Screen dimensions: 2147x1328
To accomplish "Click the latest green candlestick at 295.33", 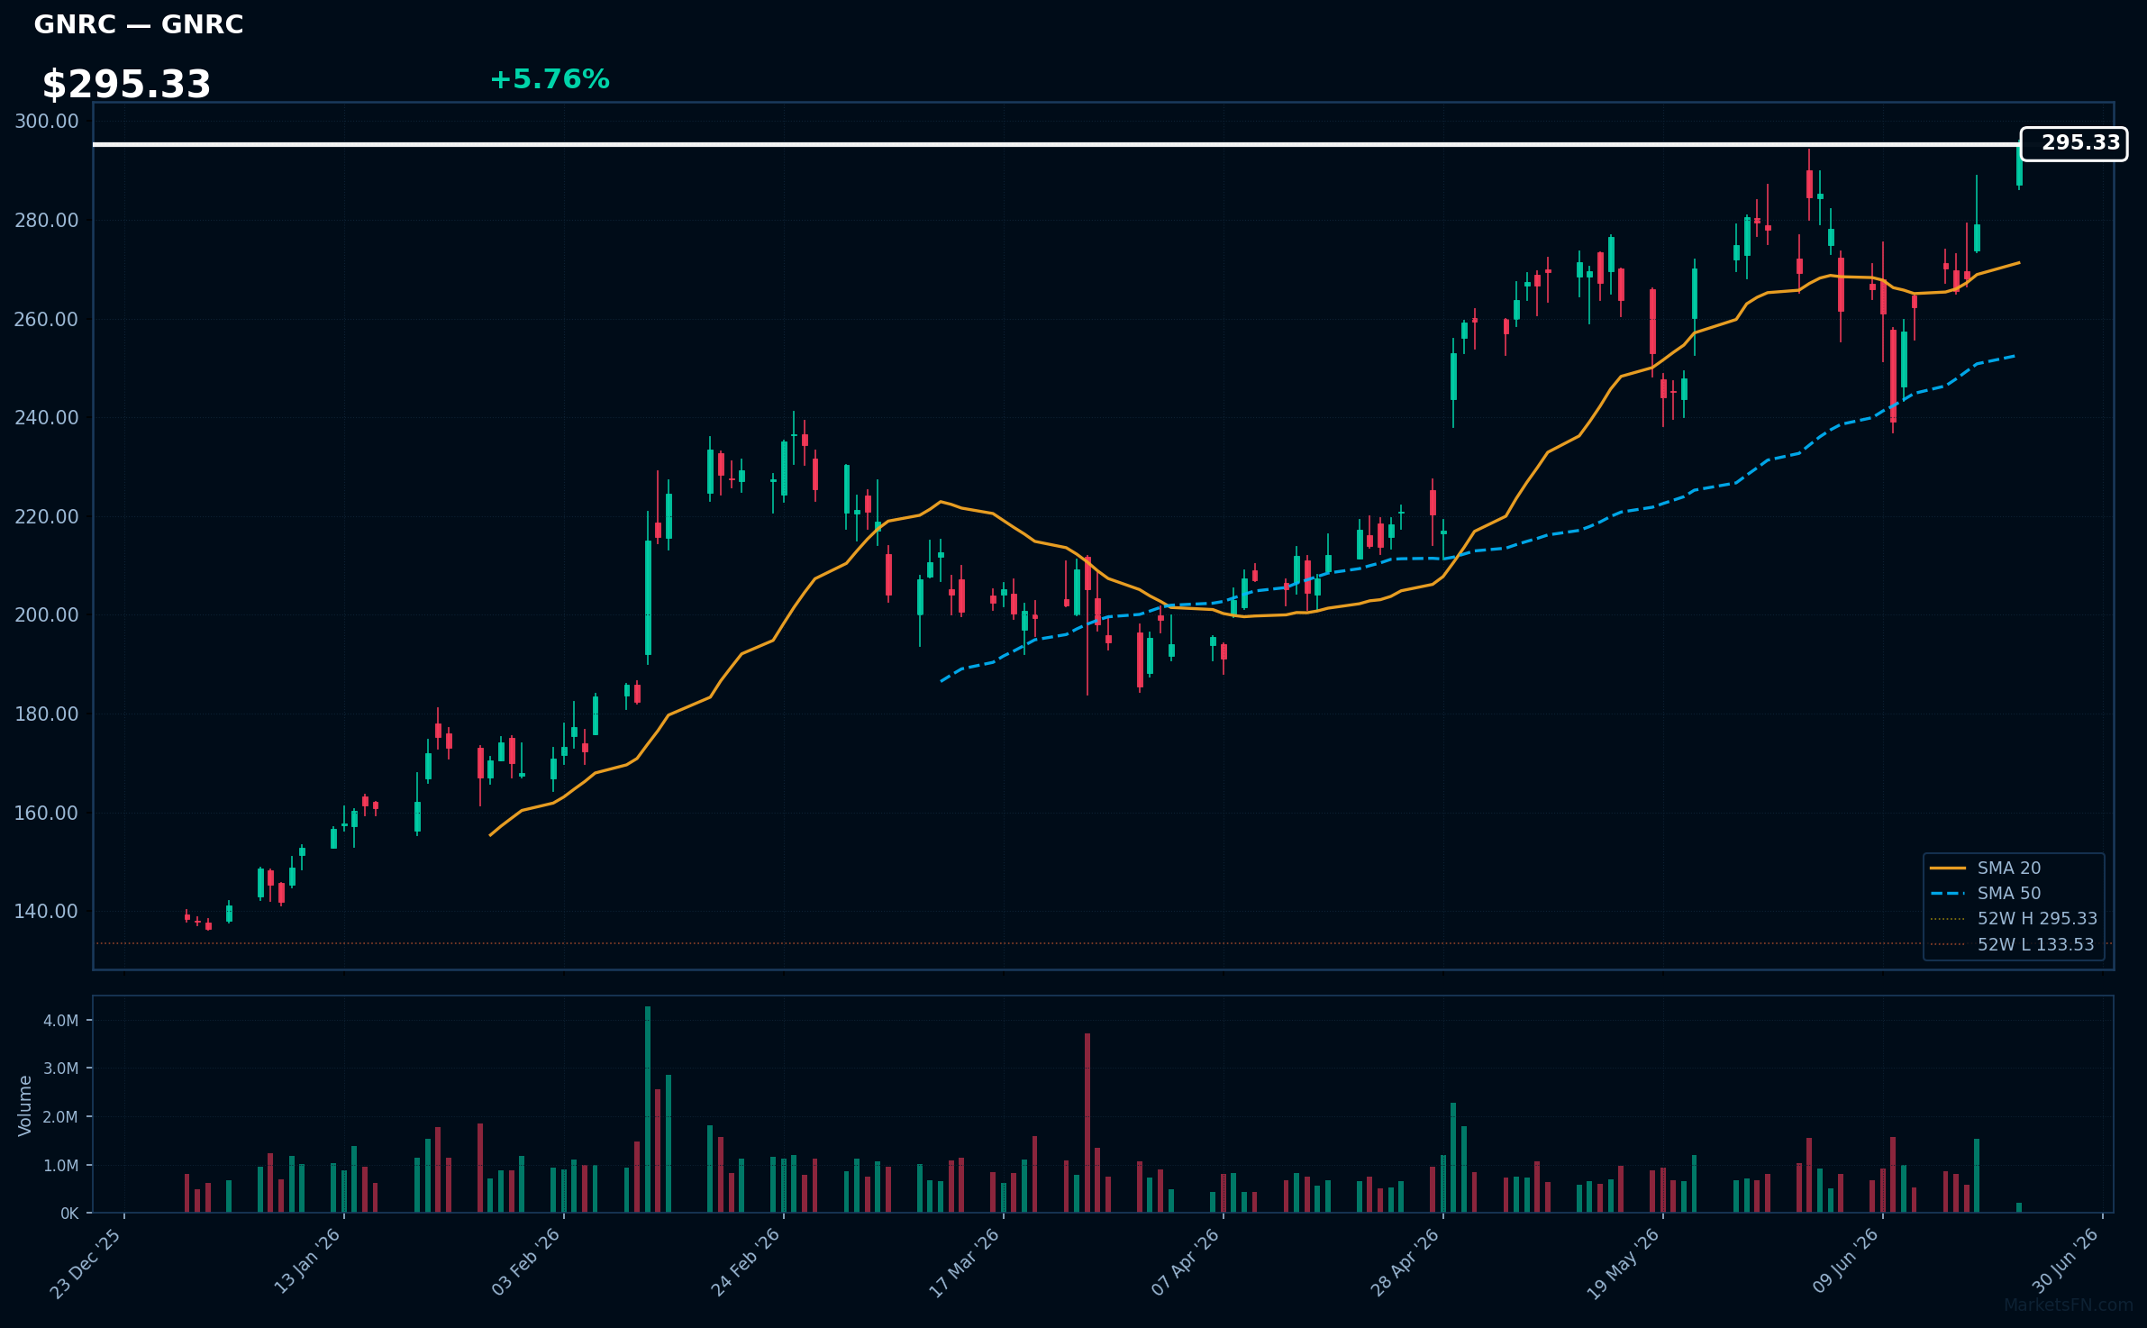I will pyautogui.click(x=2019, y=165).
